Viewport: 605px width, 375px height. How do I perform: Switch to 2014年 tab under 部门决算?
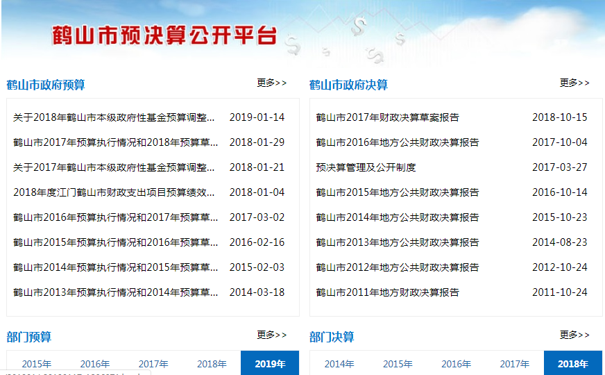339,363
